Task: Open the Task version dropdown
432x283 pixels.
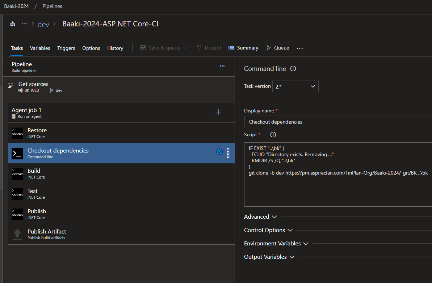Action: point(295,86)
